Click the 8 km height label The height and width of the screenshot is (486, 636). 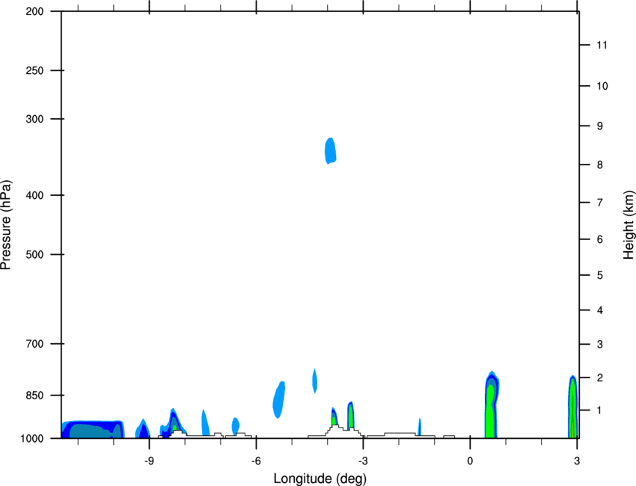600,164
